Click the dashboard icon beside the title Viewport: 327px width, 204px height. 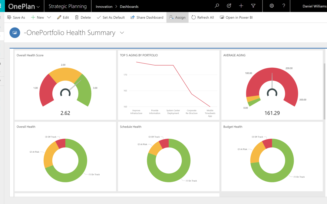pyautogui.click(x=15, y=33)
